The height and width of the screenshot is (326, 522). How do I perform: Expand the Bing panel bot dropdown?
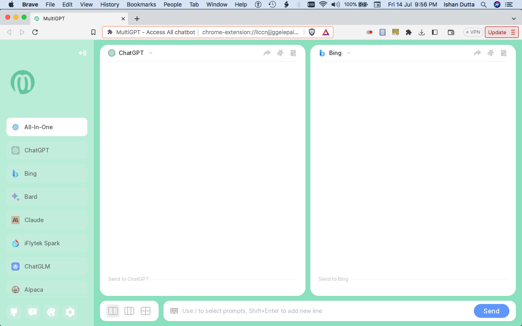[x=349, y=53]
